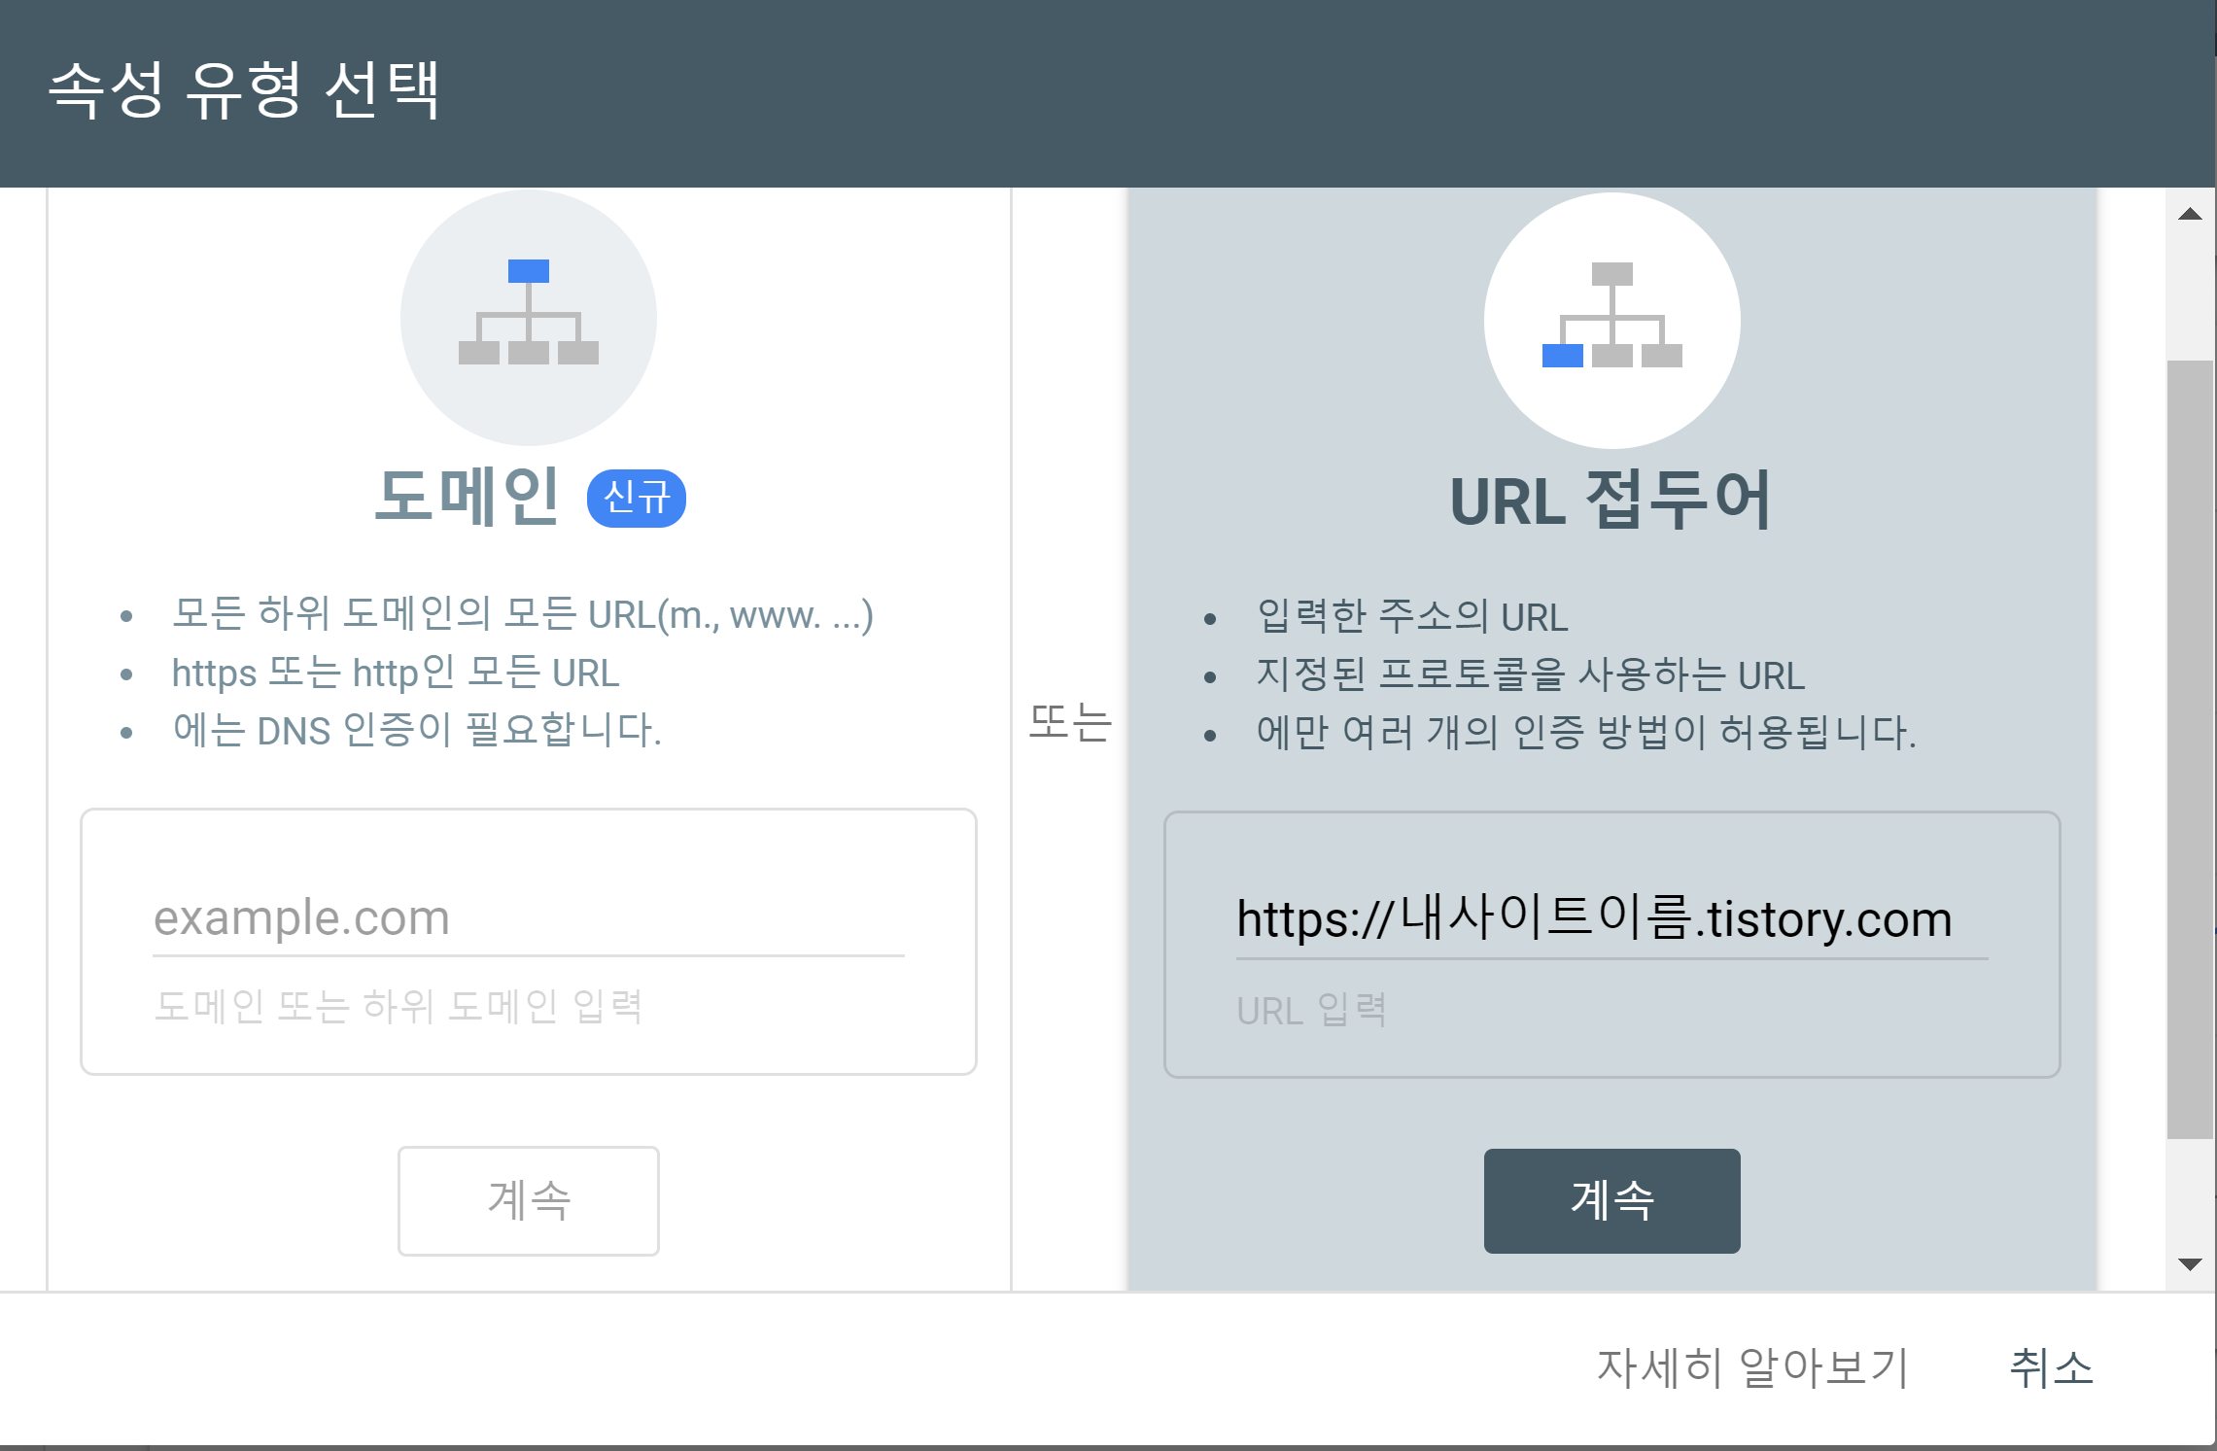
Task: Select the URL 접두어 property heading
Action: click(1611, 501)
